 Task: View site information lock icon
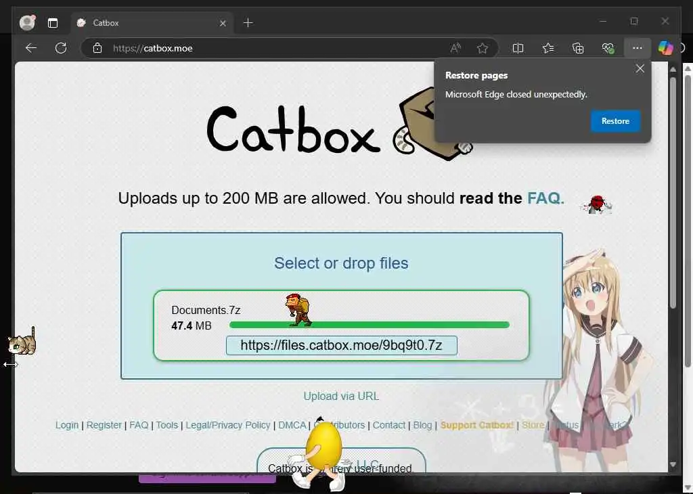pyautogui.click(x=97, y=48)
